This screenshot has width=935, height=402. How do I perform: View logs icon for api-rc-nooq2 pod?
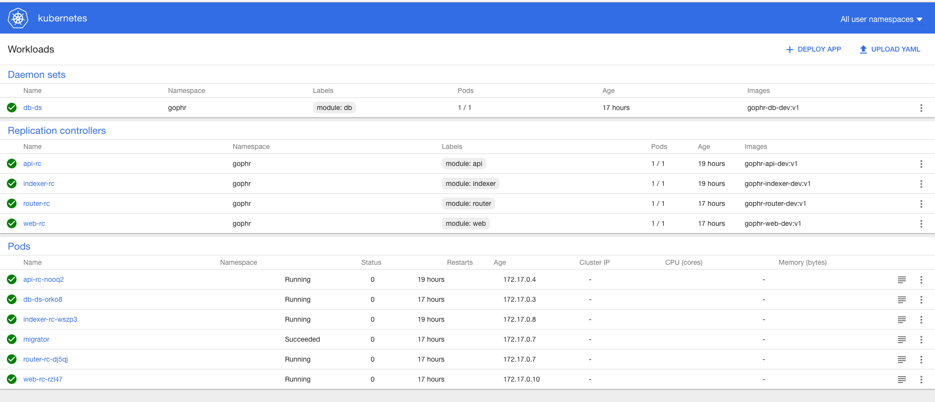[902, 280]
